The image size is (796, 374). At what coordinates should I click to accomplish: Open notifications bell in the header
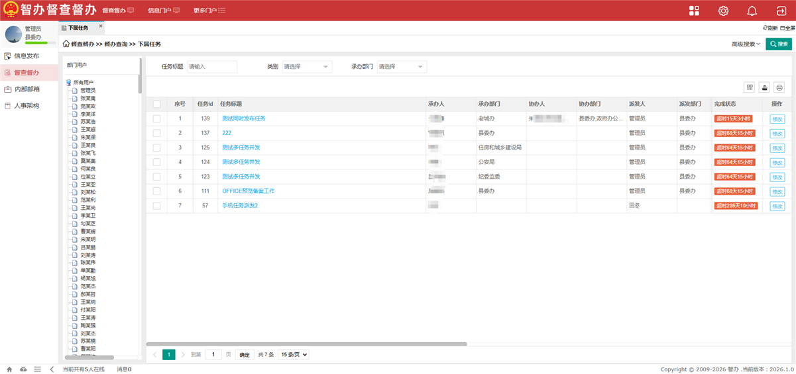752,11
